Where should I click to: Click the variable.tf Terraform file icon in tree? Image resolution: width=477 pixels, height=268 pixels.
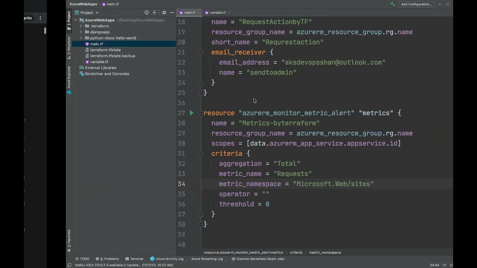[x=87, y=62]
